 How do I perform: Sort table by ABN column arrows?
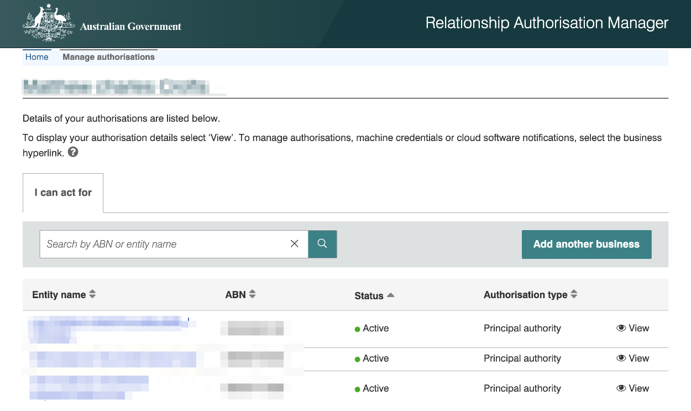coord(252,294)
